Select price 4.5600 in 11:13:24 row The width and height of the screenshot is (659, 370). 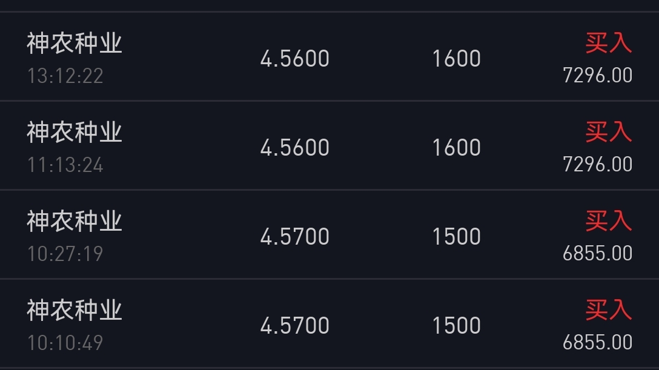294,147
